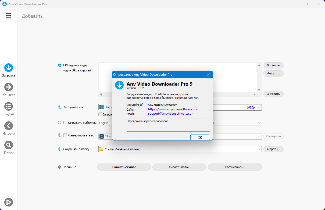Click the URL list's vertical scrollbar down arrow

point(259,90)
